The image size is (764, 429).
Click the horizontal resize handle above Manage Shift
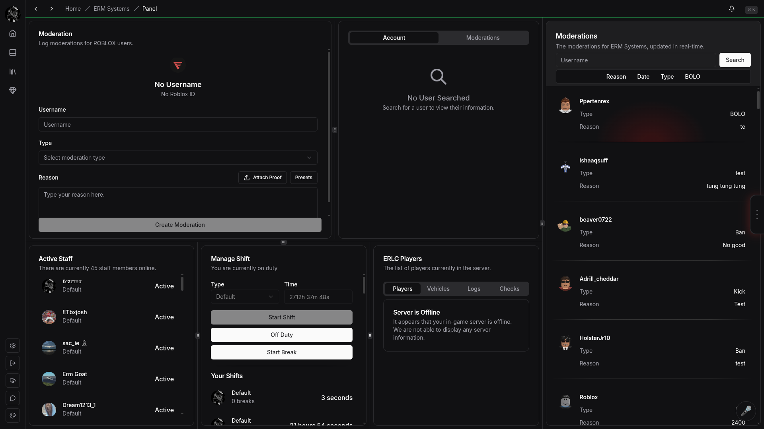(284, 242)
